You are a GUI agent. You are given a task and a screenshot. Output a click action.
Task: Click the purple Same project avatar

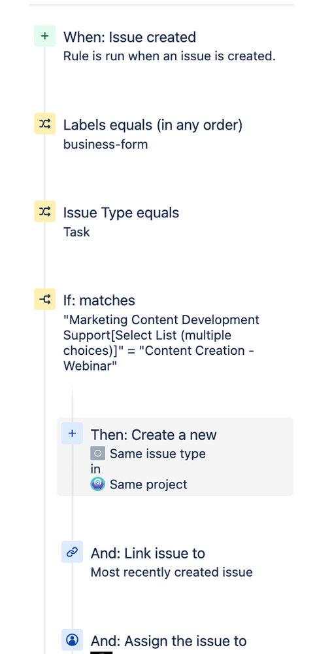(98, 484)
